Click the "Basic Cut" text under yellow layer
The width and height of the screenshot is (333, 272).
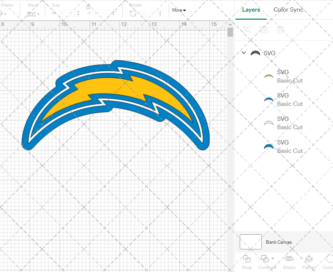(290, 81)
